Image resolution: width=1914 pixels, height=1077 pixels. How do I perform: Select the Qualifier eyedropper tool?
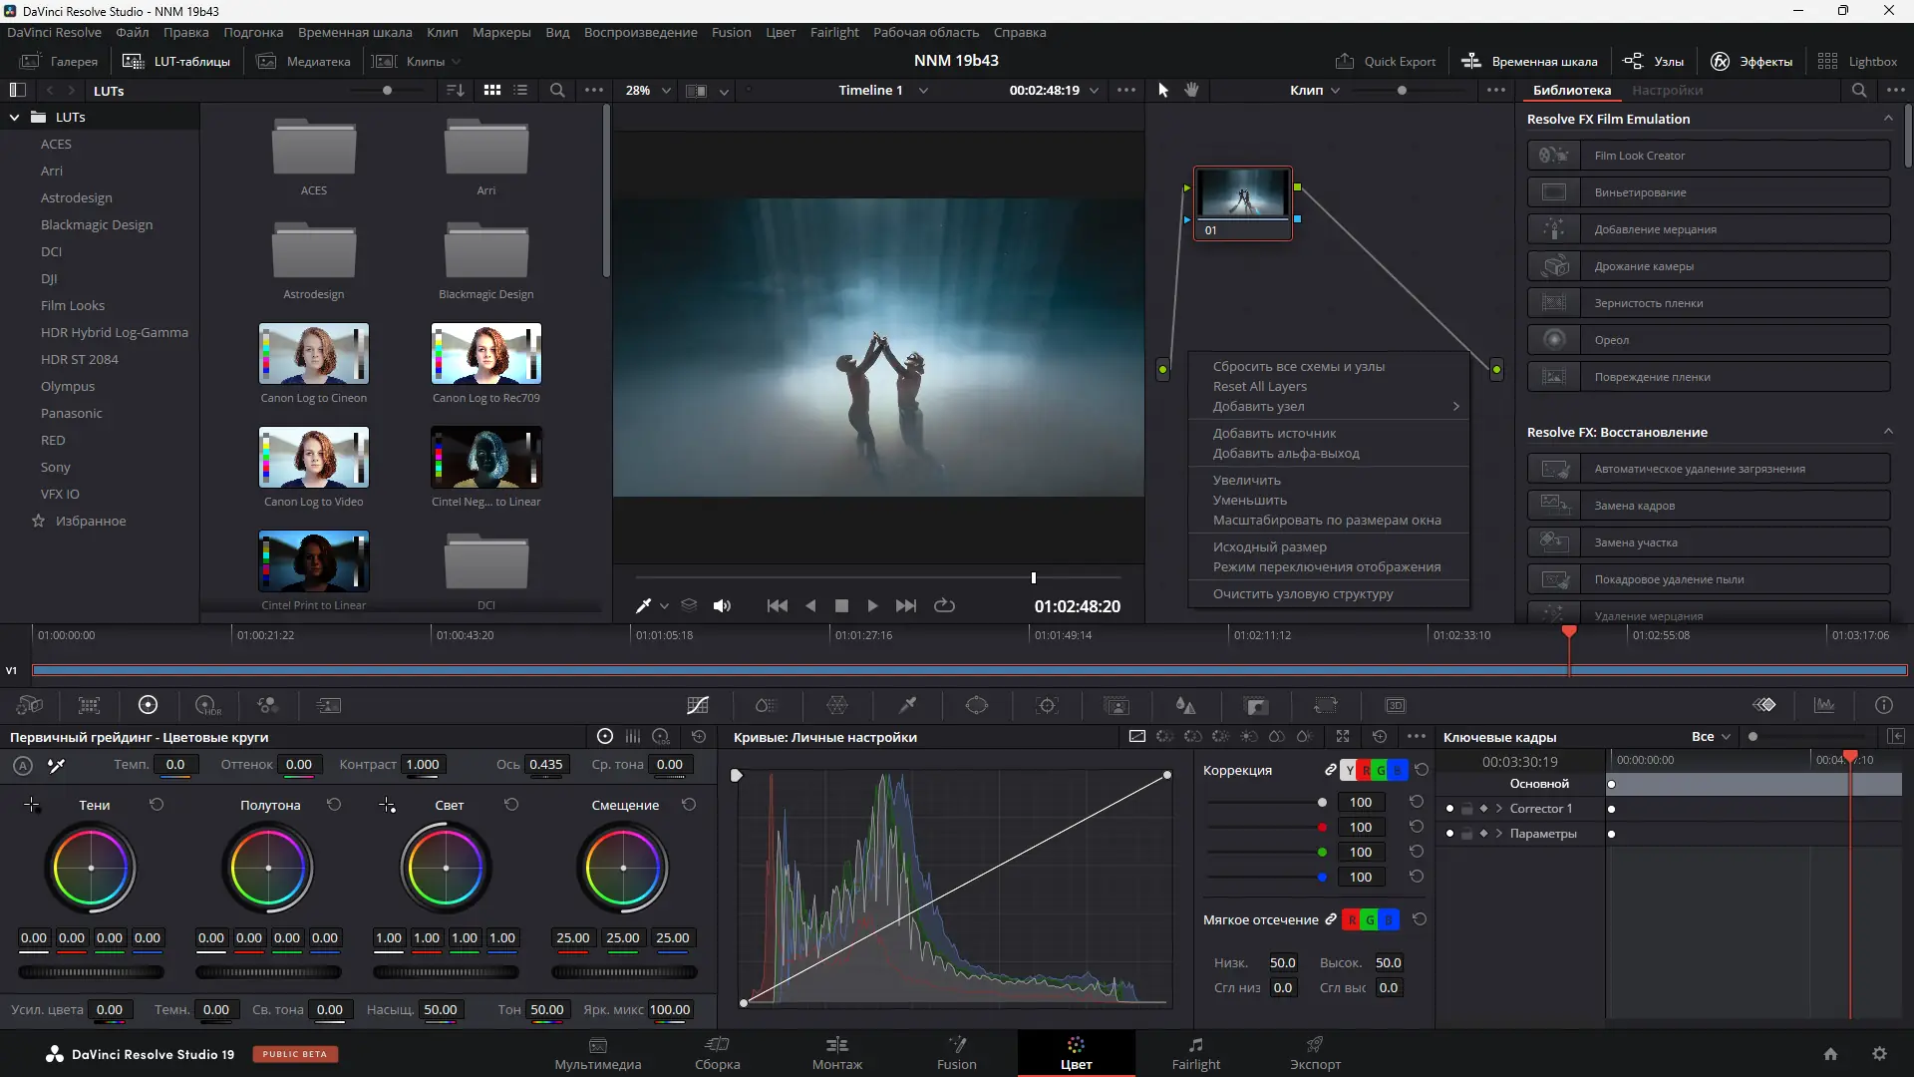point(907,705)
